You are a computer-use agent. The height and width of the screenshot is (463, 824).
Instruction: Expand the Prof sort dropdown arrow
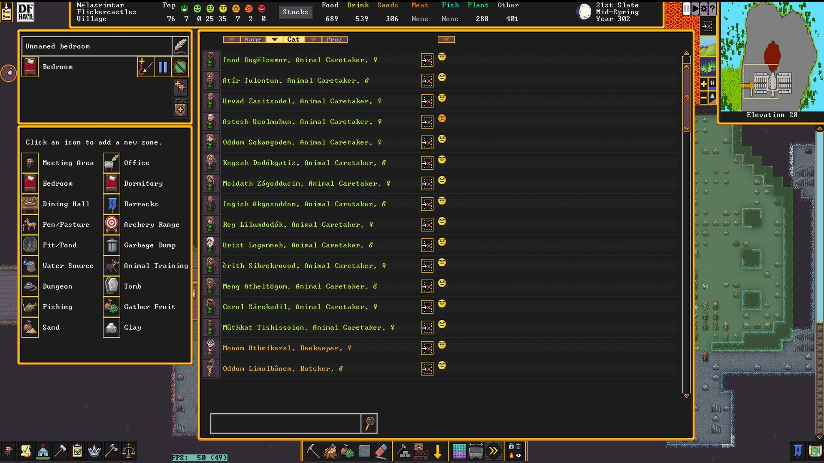pos(313,39)
